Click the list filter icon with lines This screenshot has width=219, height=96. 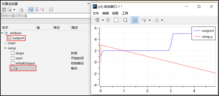tap(36, 10)
